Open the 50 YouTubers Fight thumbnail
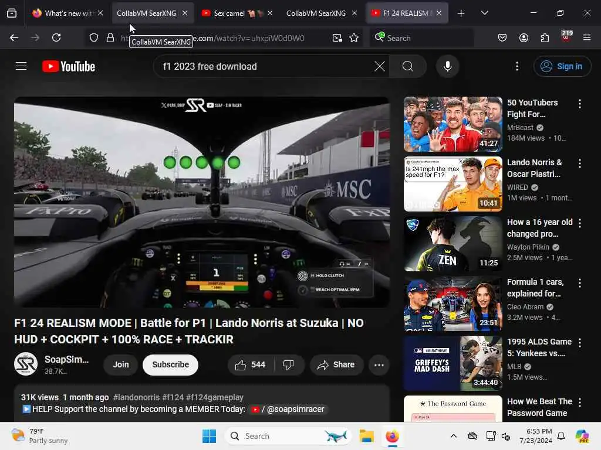Screen dimensions: 601x450 coord(453,124)
